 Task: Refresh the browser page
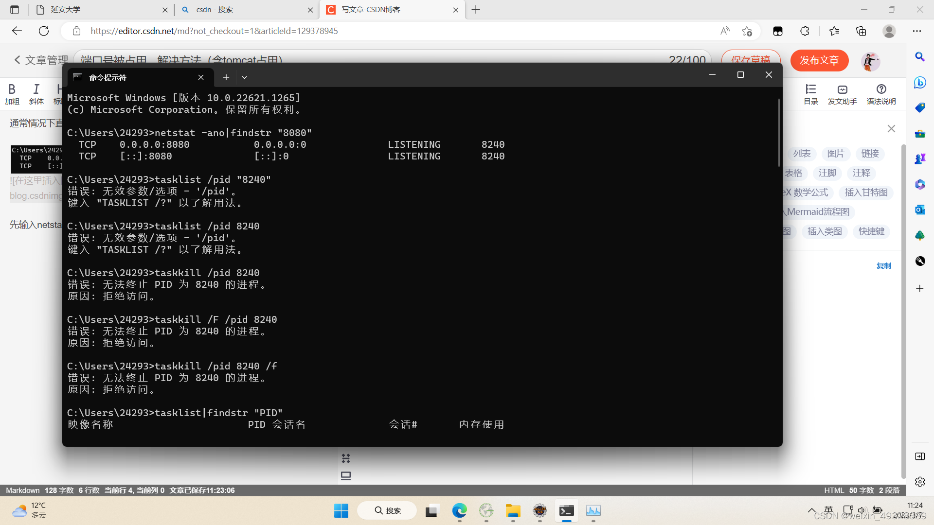coord(44,31)
